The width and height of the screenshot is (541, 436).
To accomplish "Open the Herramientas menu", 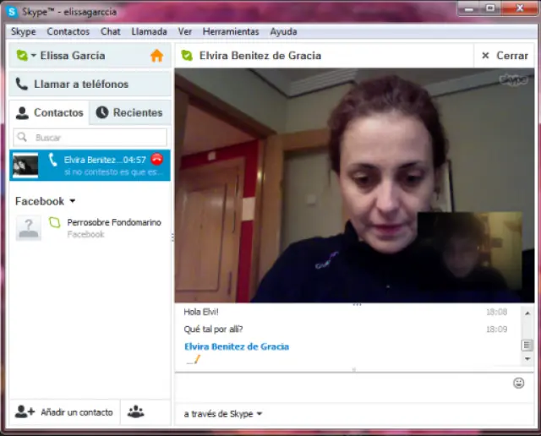I will tap(231, 32).
